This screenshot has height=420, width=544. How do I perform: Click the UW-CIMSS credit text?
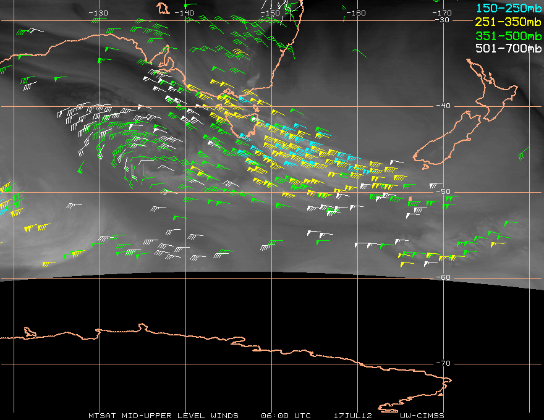[422, 416]
